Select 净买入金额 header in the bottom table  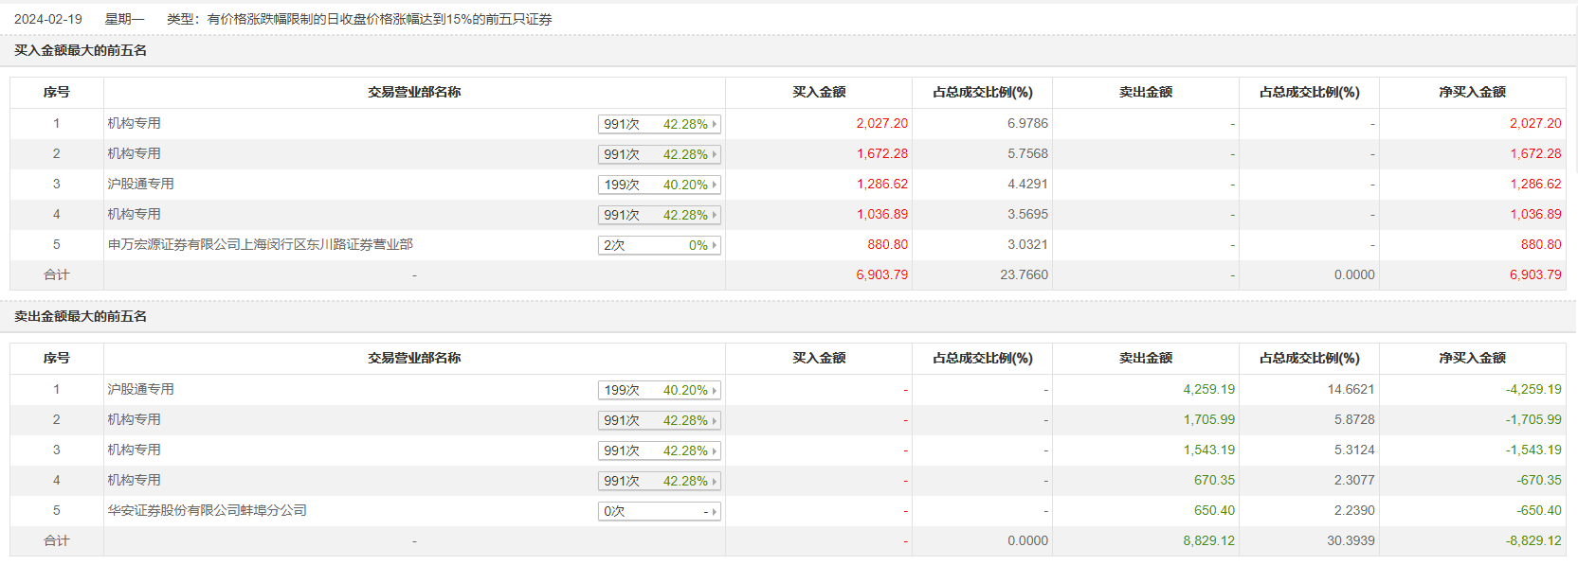pyautogui.click(x=1472, y=358)
